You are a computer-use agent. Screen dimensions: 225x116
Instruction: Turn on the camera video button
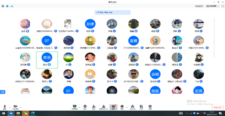[15, 107]
